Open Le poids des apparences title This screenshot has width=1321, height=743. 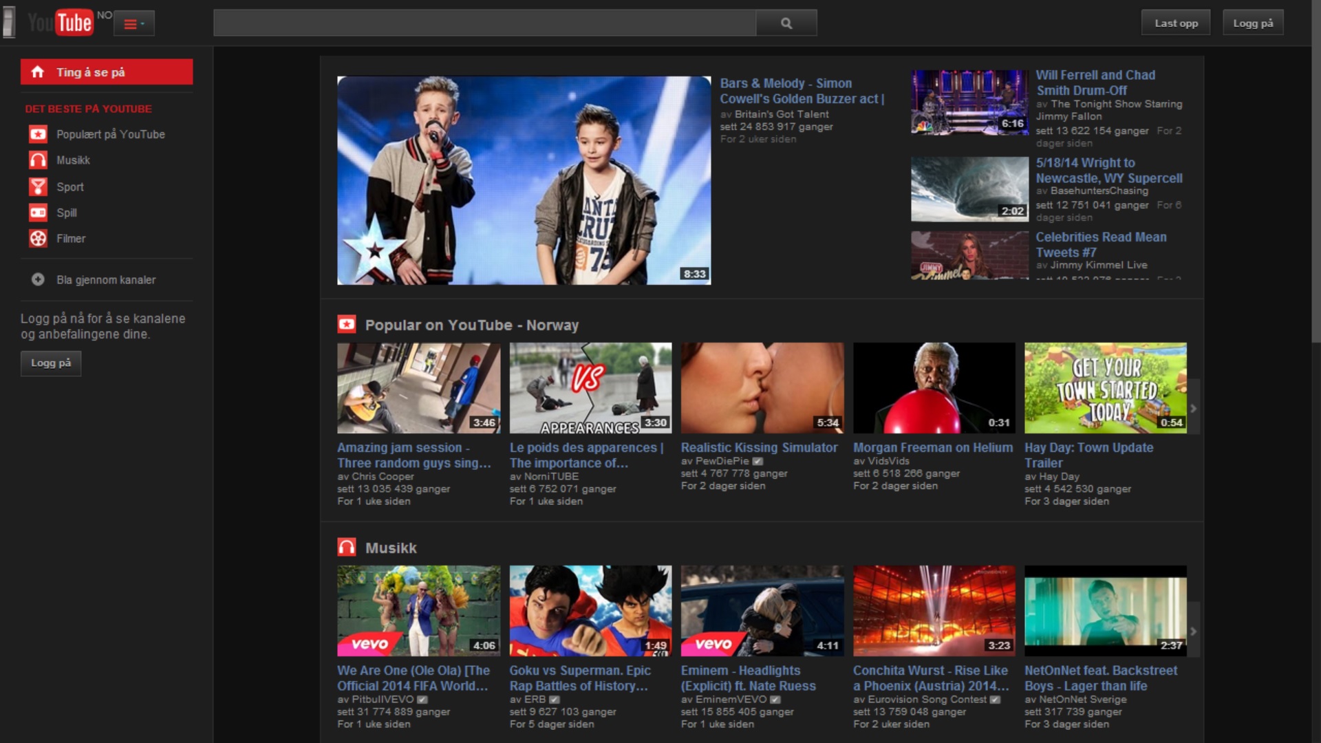pyautogui.click(x=586, y=455)
